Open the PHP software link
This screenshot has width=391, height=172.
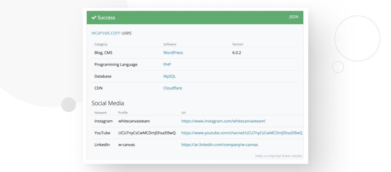(x=167, y=64)
